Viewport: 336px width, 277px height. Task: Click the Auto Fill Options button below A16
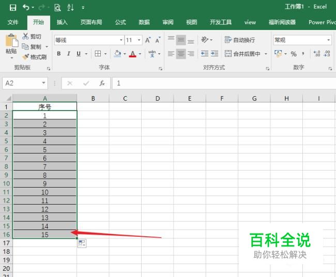click(x=82, y=243)
